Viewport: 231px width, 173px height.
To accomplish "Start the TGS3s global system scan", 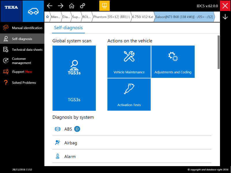I will [x=74, y=78].
